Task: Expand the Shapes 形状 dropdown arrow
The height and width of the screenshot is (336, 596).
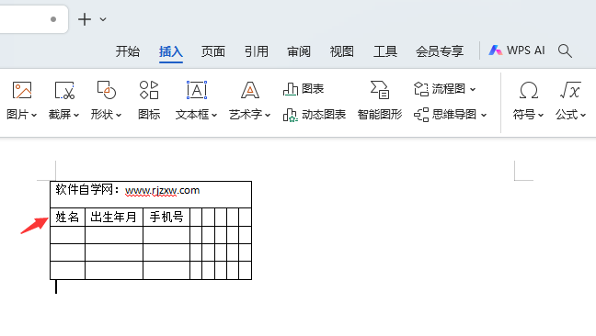Action: tap(119, 115)
